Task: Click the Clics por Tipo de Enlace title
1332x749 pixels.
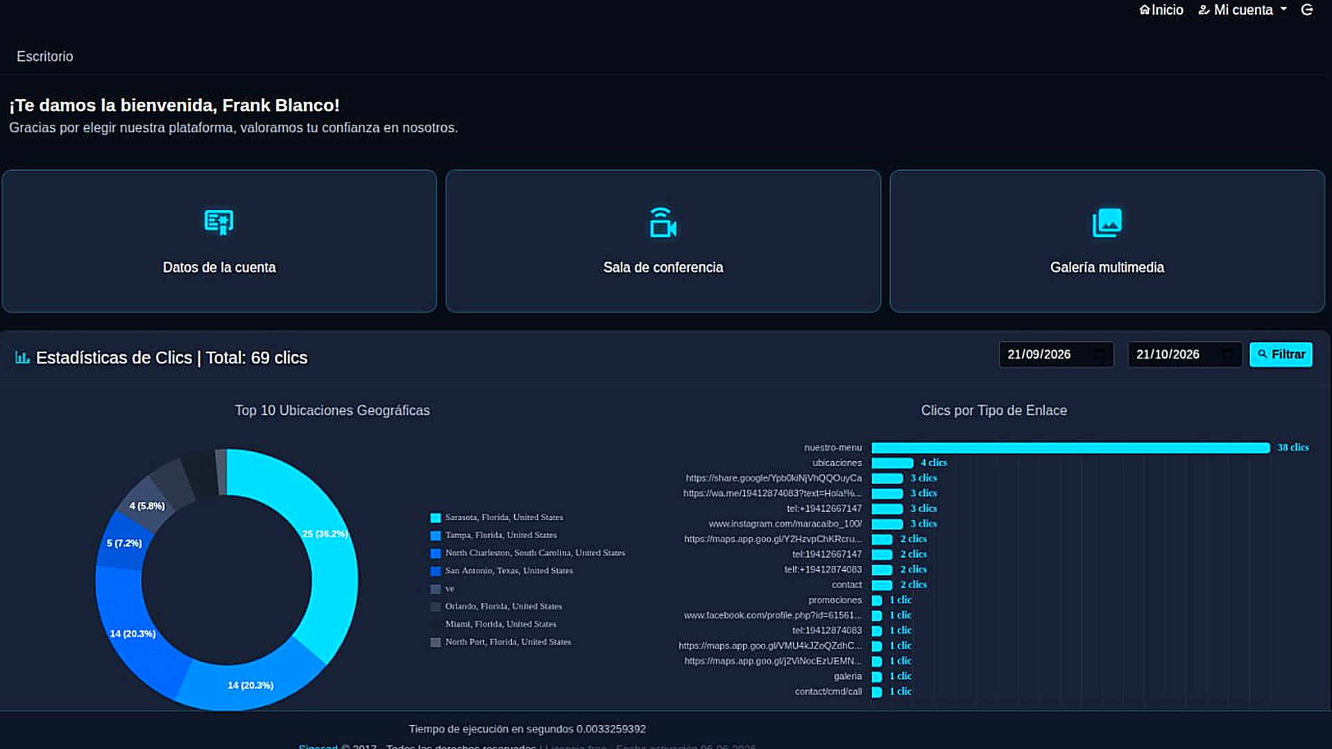Action: point(994,411)
